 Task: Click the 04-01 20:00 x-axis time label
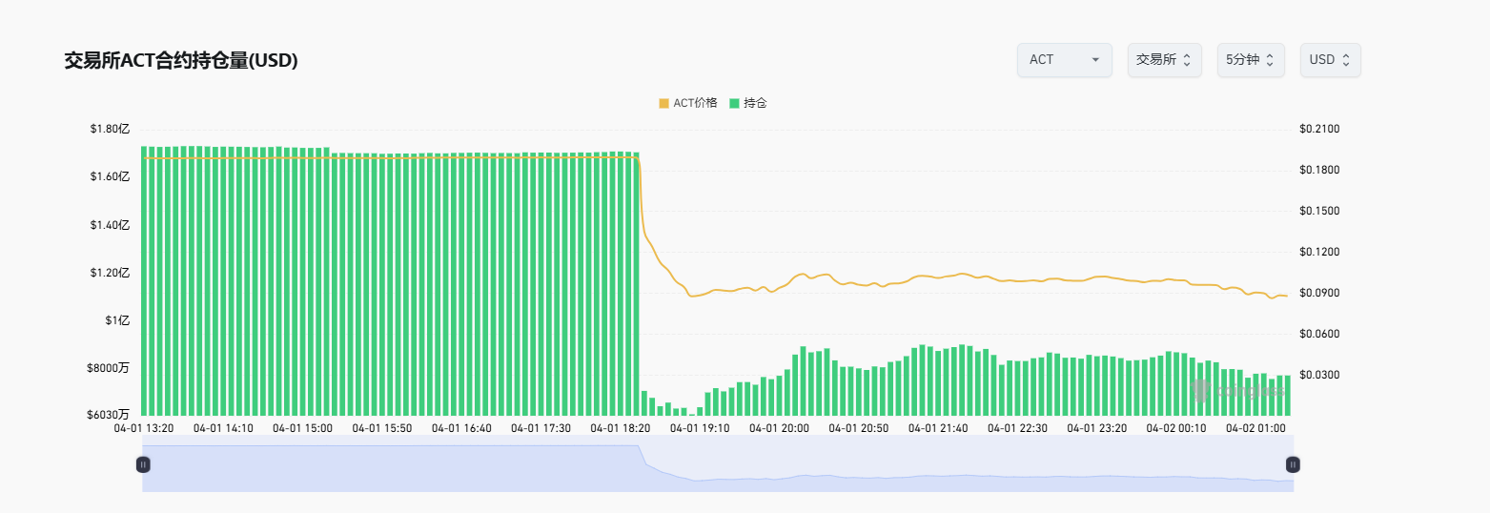click(x=779, y=429)
